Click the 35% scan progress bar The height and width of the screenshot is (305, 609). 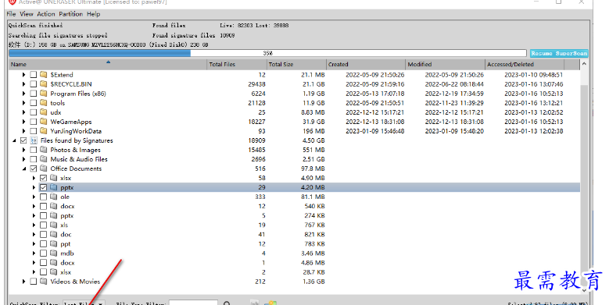(x=267, y=53)
